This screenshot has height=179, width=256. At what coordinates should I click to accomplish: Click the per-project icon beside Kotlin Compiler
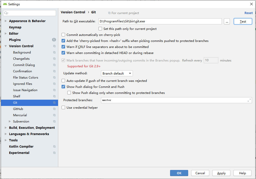[x=54, y=147]
